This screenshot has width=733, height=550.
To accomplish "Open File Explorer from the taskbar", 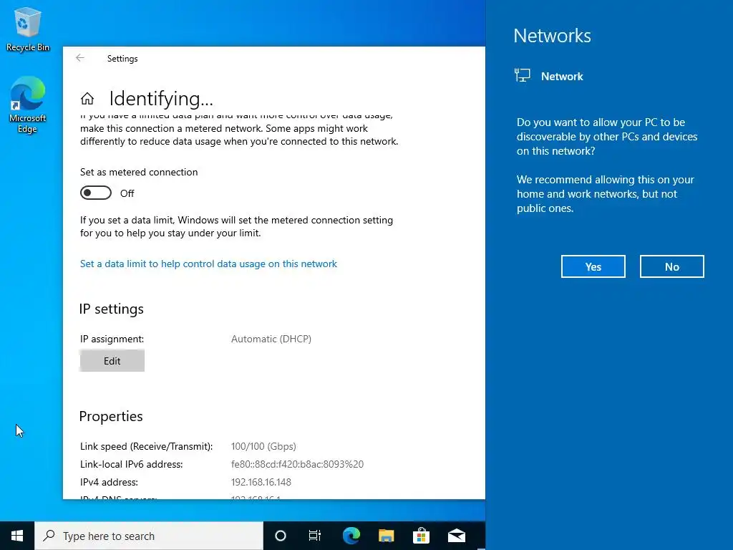I will (386, 536).
